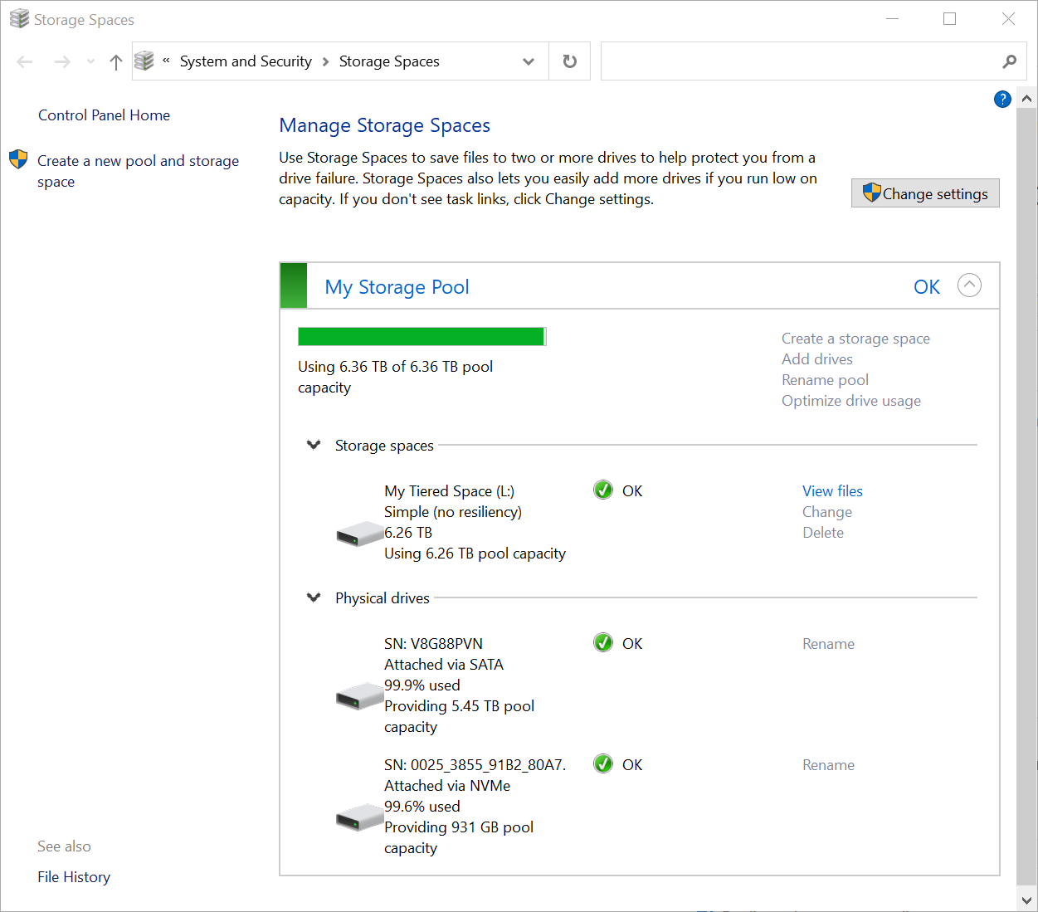Click the blue Help question mark icon

[x=1002, y=99]
